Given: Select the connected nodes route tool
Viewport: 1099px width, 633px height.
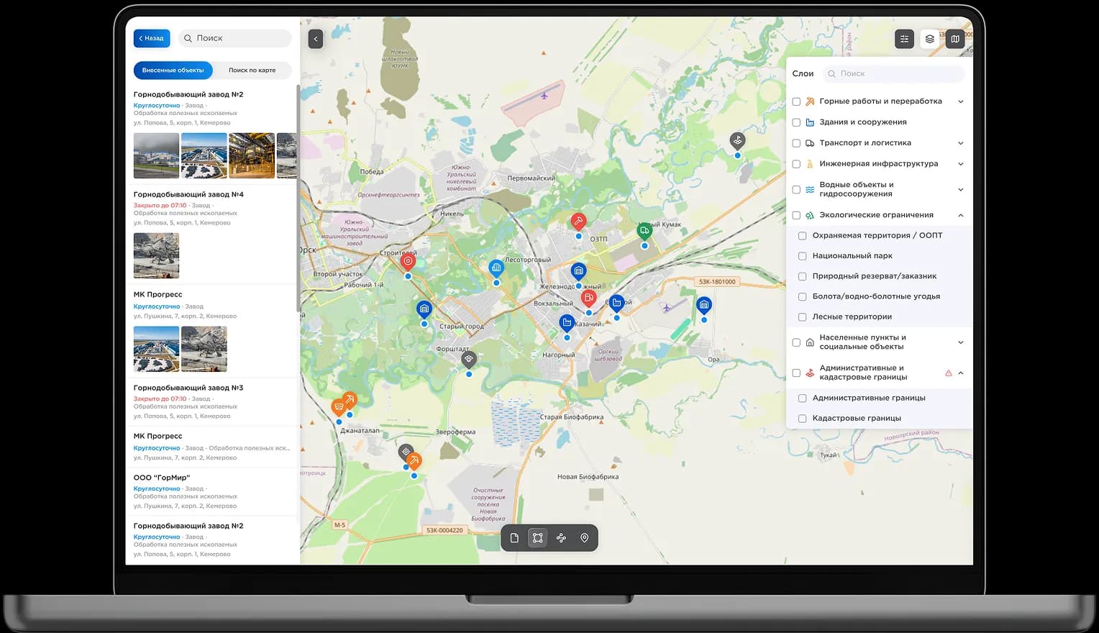Looking at the screenshot, I should (561, 538).
